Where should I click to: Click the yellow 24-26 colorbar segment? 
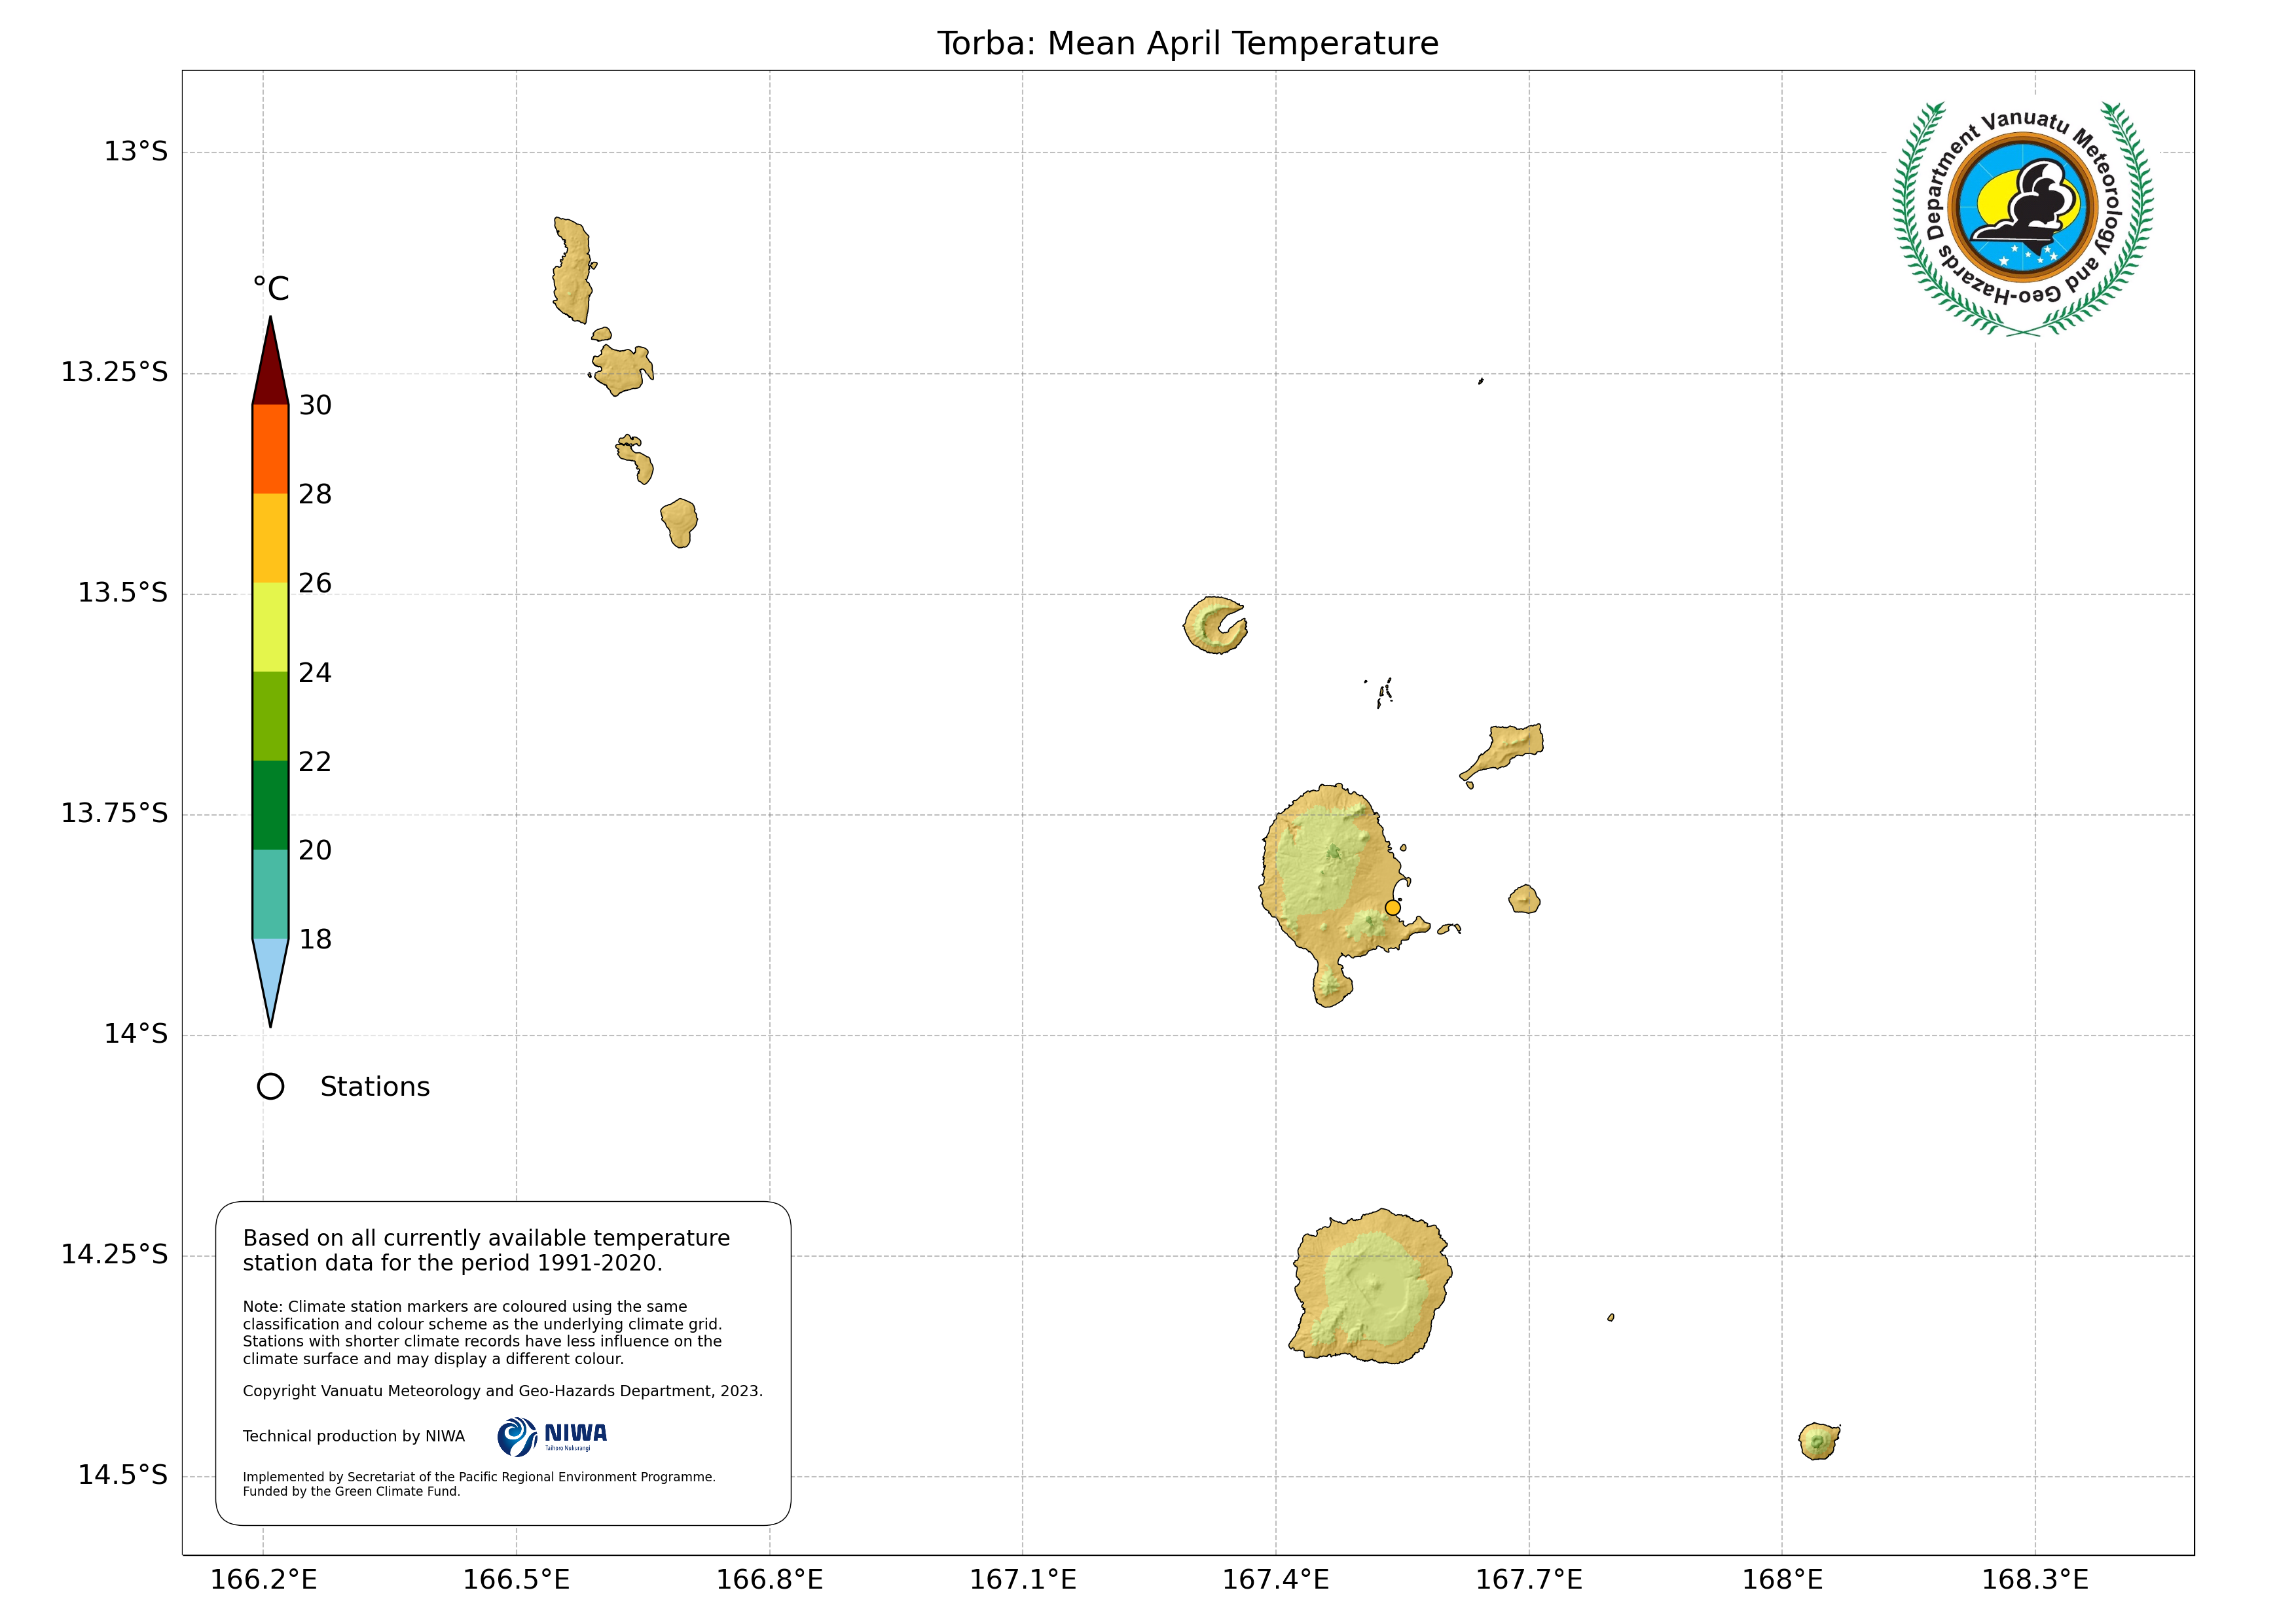click(270, 627)
